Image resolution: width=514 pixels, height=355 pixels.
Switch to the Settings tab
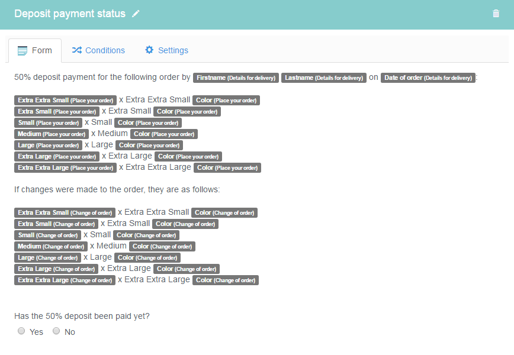point(166,50)
